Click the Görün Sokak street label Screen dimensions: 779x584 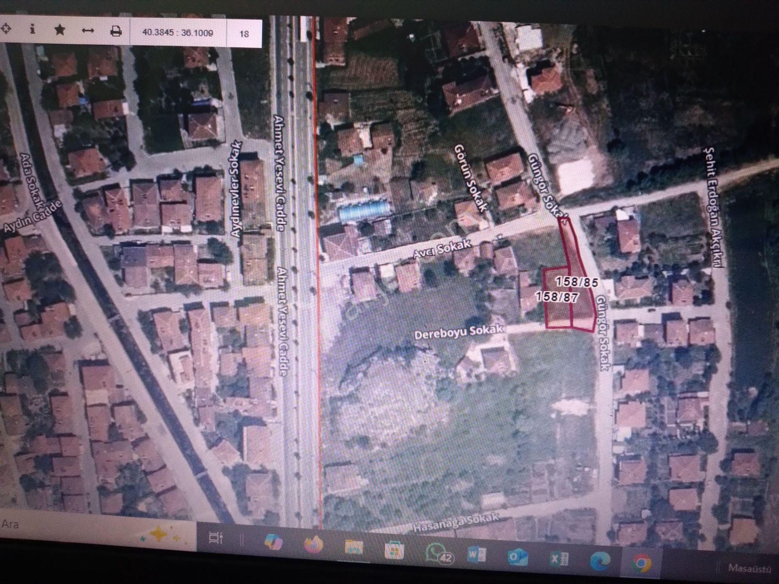(470, 178)
